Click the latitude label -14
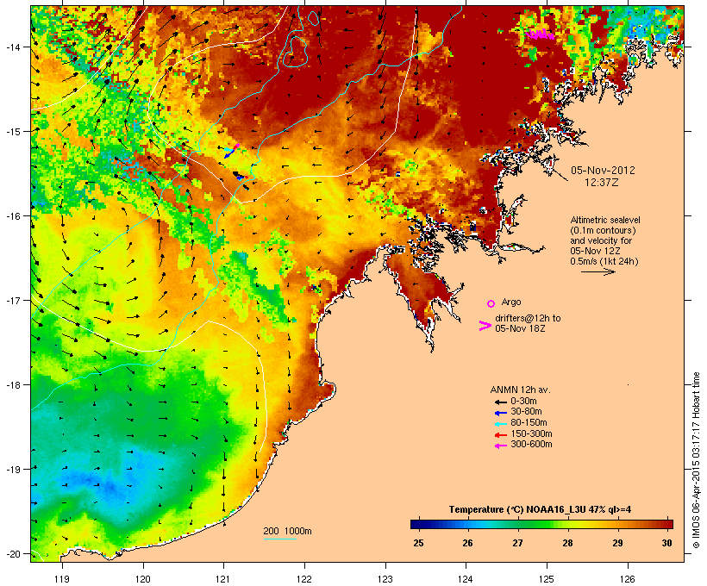707x586 pixels. click(x=12, y=47)
